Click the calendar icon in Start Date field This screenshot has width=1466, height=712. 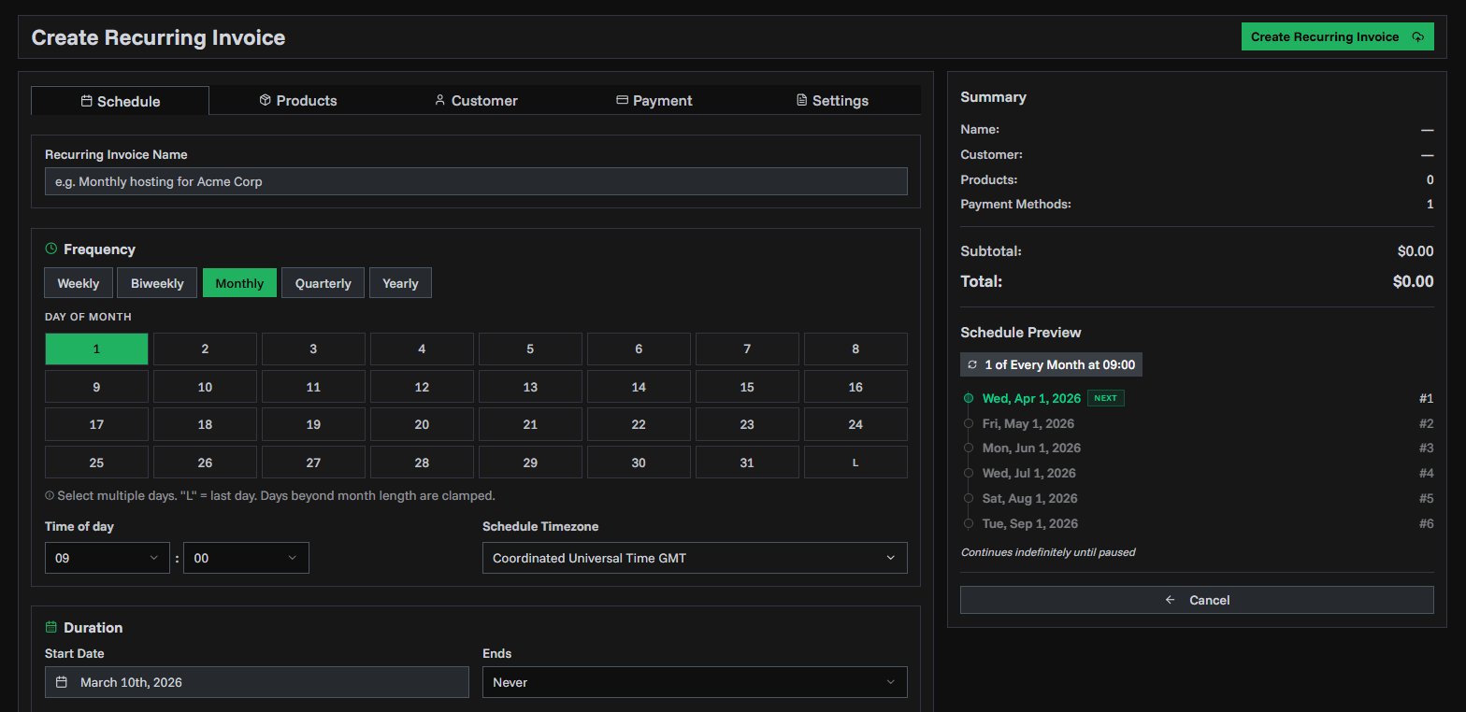coord(62,682)
